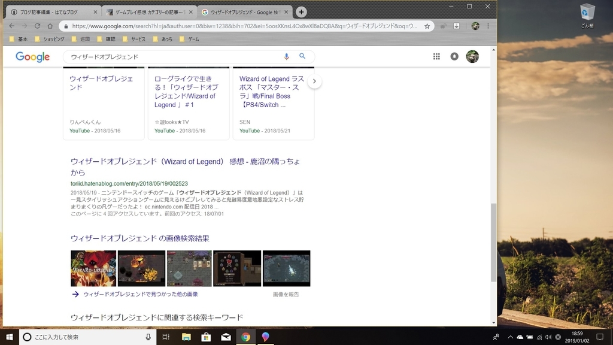Show next videos with carousel arrow
The image size is (613, 345).
[314, 81]
